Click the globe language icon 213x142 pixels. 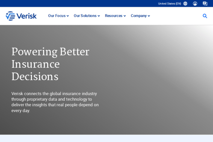click(x=185, y=4)
